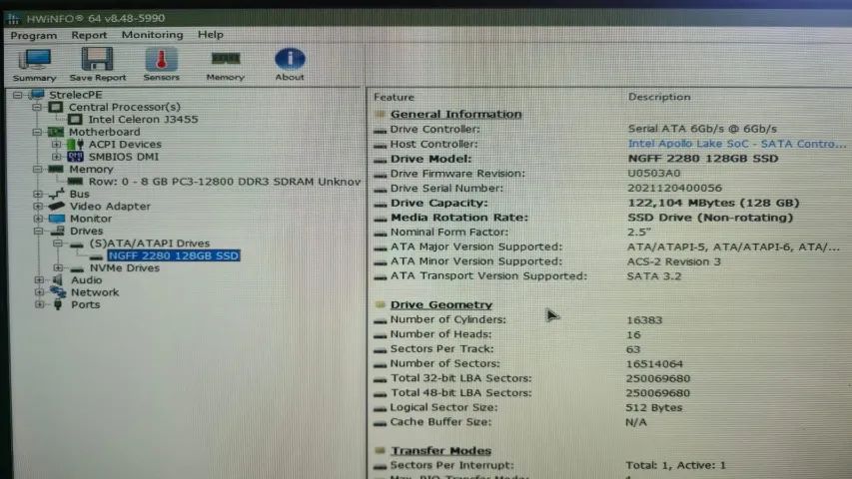Viewport: 852px width, 479px height.
Task: Click the StrelecPE computer icon
Action: pos(37,95)
